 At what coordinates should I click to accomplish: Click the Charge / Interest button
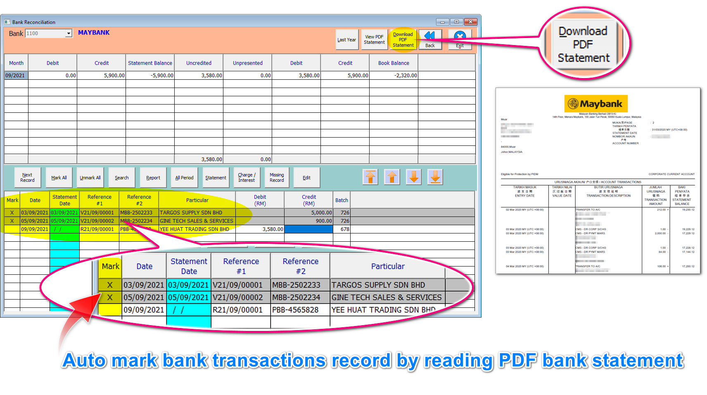[246, 177]
